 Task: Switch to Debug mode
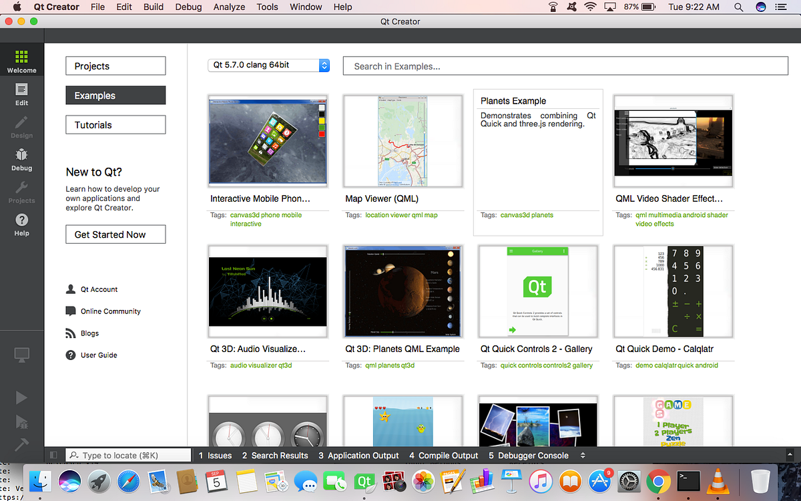(22, 160)
